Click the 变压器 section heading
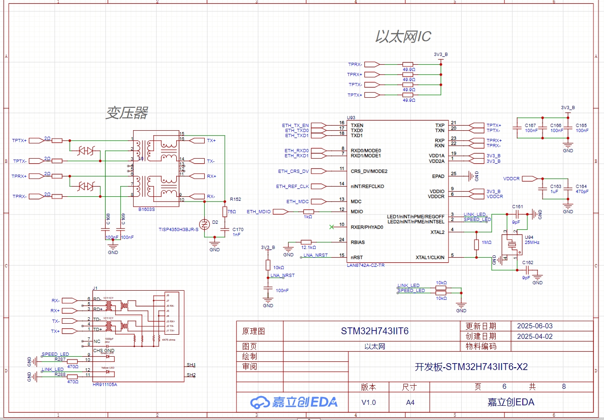Viewport: 604px width, 420px height. [127, 113]
